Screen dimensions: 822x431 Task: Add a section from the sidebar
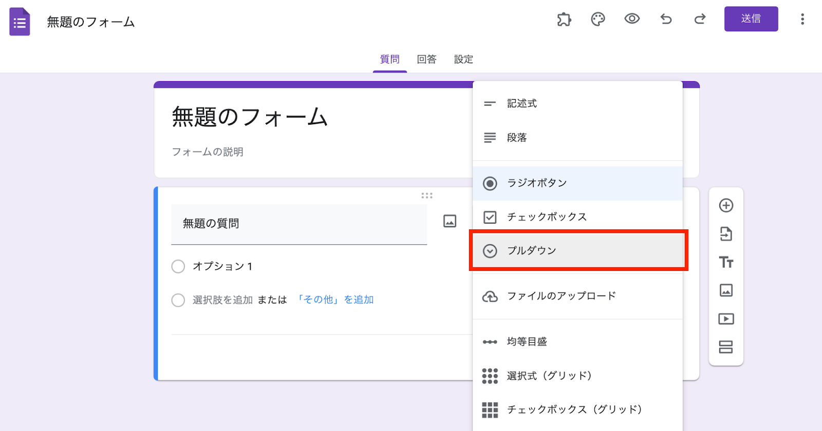coord(726,347)
